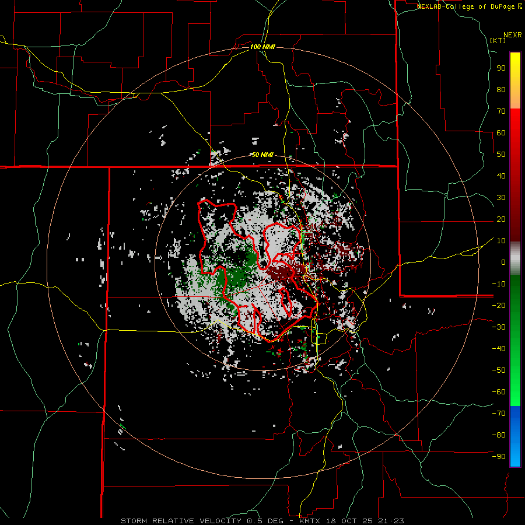Click the positive 50 scale label
The image size is (525, 525).
pos(501,155)
